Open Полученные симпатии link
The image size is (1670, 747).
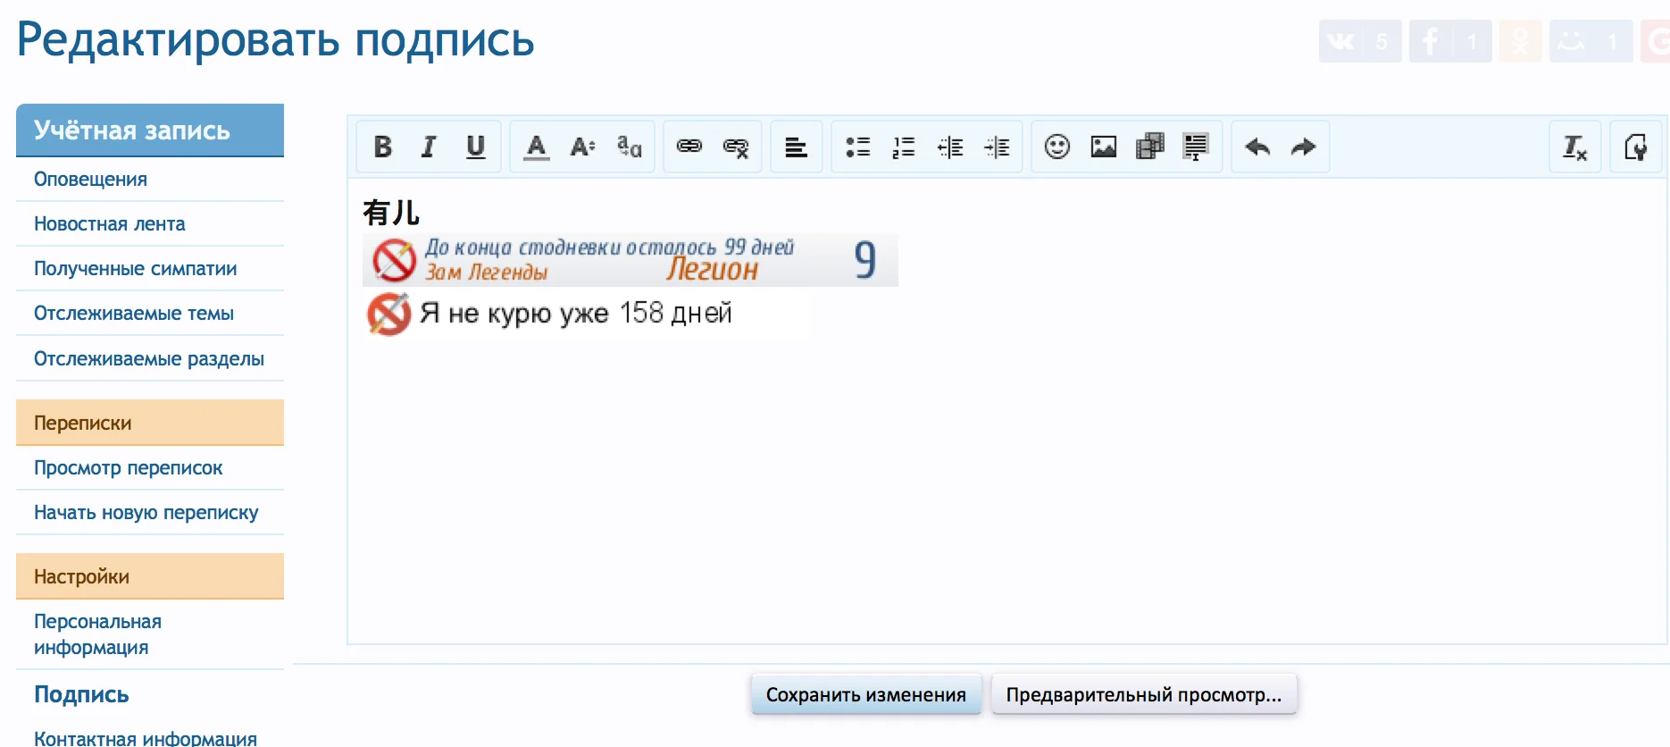135,268
